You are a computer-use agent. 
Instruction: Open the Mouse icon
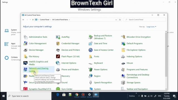coord(123,63)
